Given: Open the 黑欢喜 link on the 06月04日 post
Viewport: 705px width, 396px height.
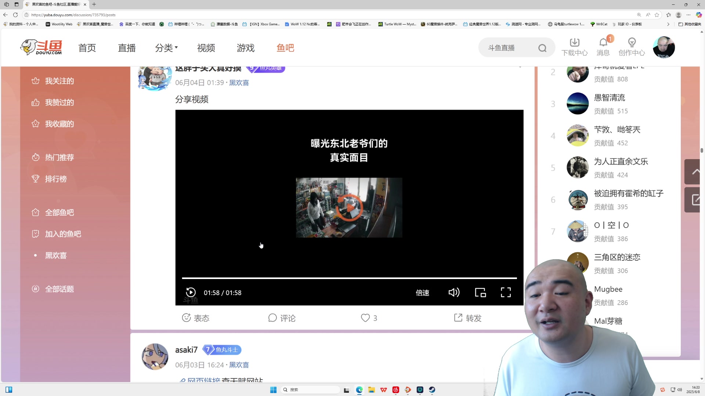Looking at the screenshot, I should 239,83.
